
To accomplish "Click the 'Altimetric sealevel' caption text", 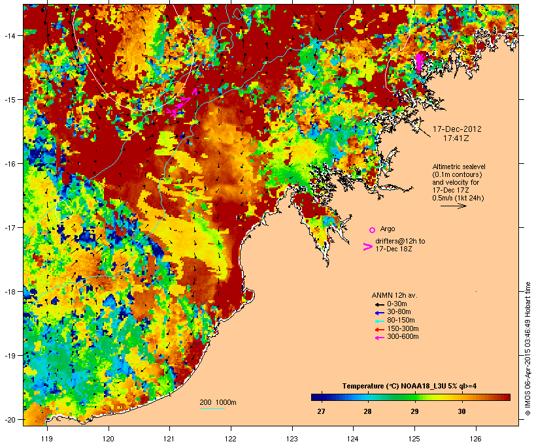I will click(x=459, y=166).
